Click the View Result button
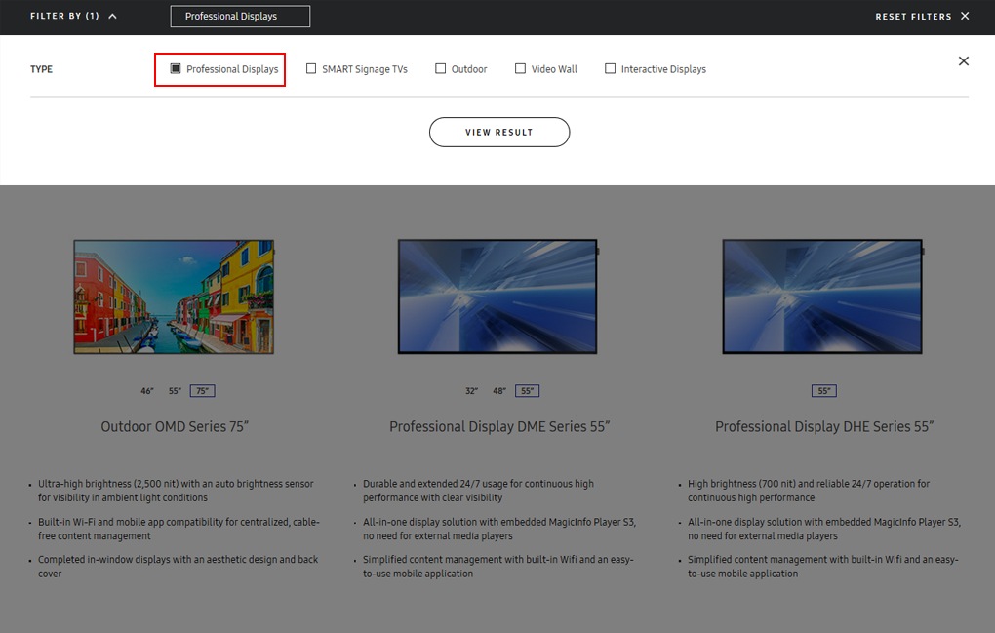The image size is (995, 633). tap(499, 132)
